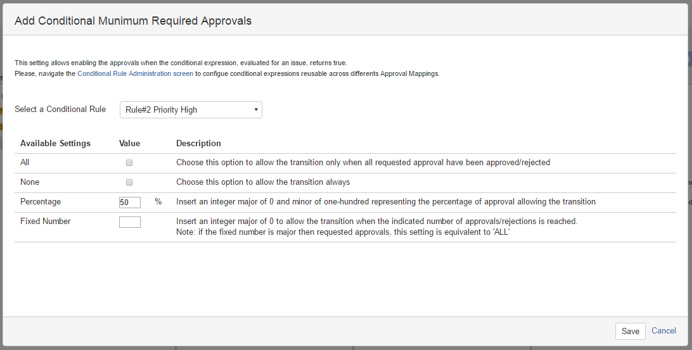This screenshot has width=692, height=350.
Task: Click the Percentage row label
Action: [x=41, y=202]
